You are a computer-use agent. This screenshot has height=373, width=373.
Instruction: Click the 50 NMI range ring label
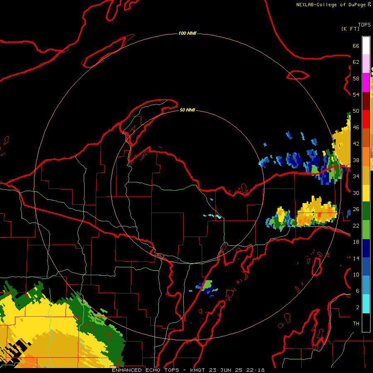(x=187, y=110)
